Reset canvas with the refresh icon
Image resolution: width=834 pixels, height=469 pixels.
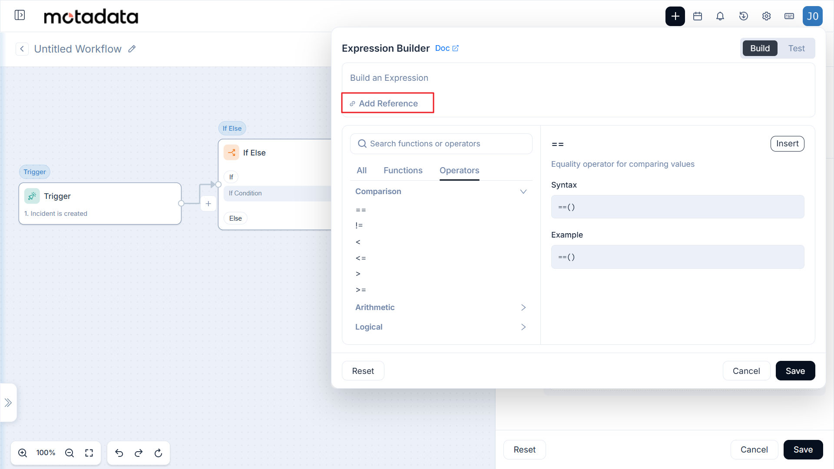(159, 453)
